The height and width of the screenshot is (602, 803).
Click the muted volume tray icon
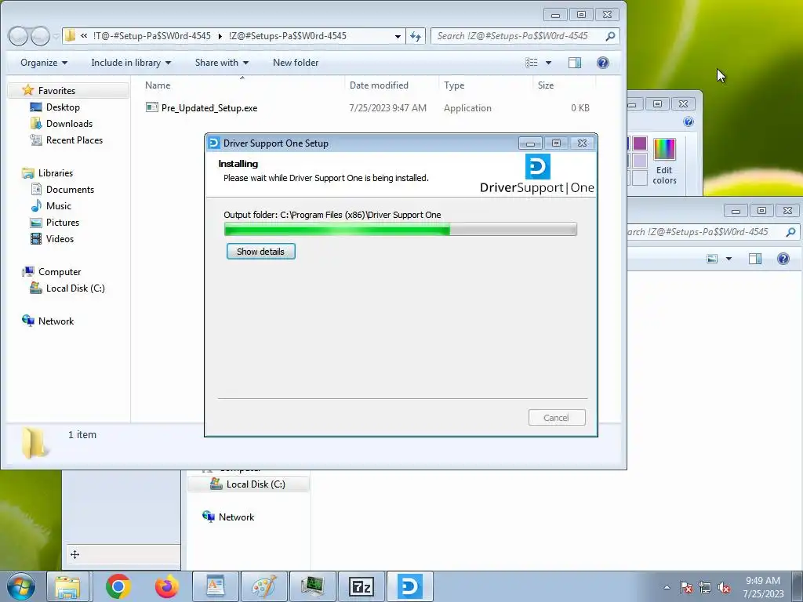coord(724,587)
